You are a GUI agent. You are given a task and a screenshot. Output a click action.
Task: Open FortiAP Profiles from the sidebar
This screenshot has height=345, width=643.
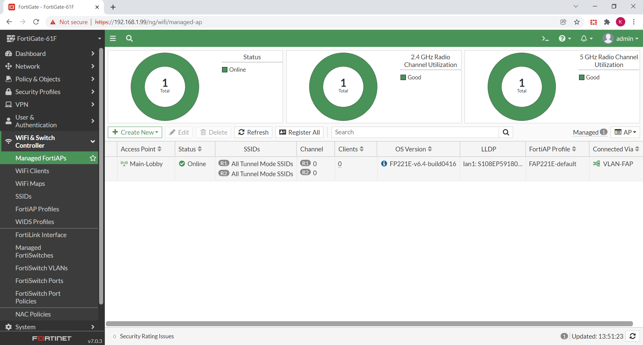coord(37,209)
